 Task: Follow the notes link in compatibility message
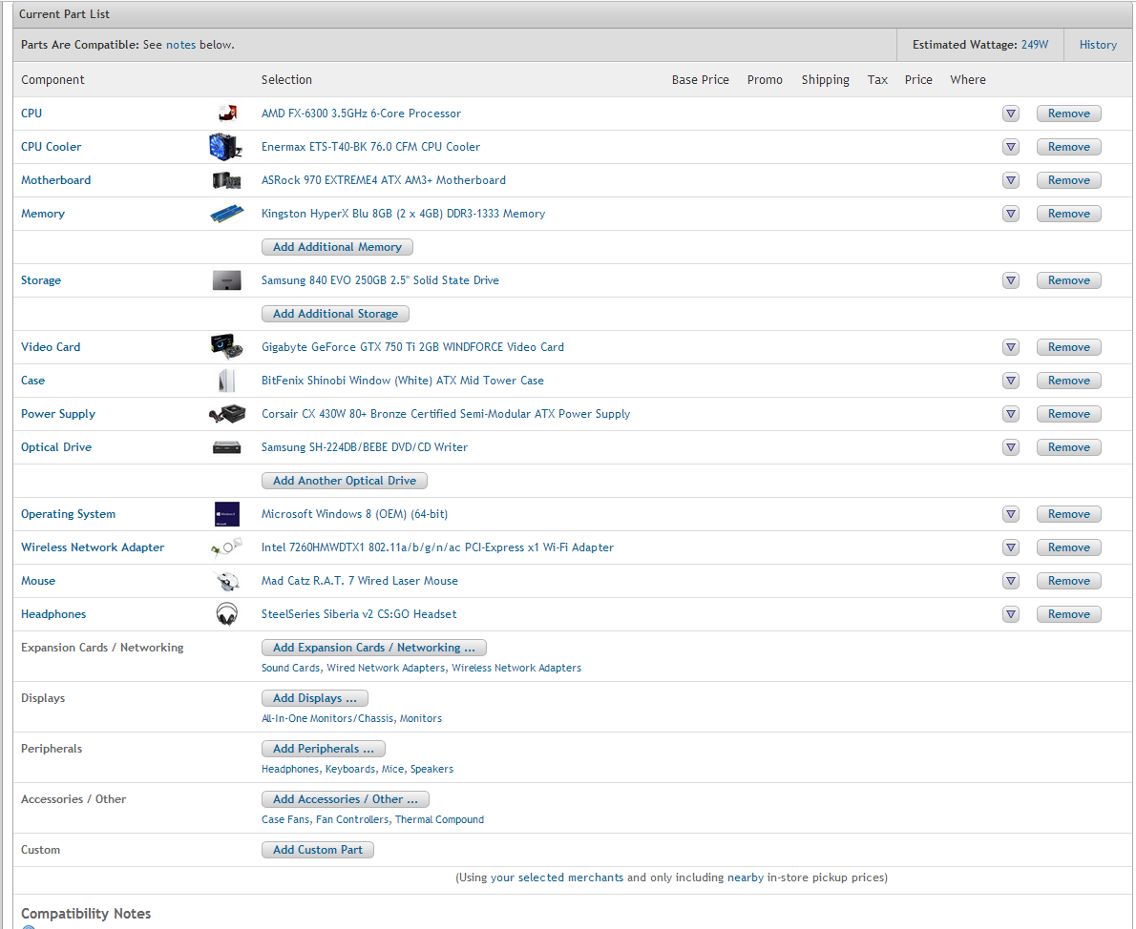[181, 45]
